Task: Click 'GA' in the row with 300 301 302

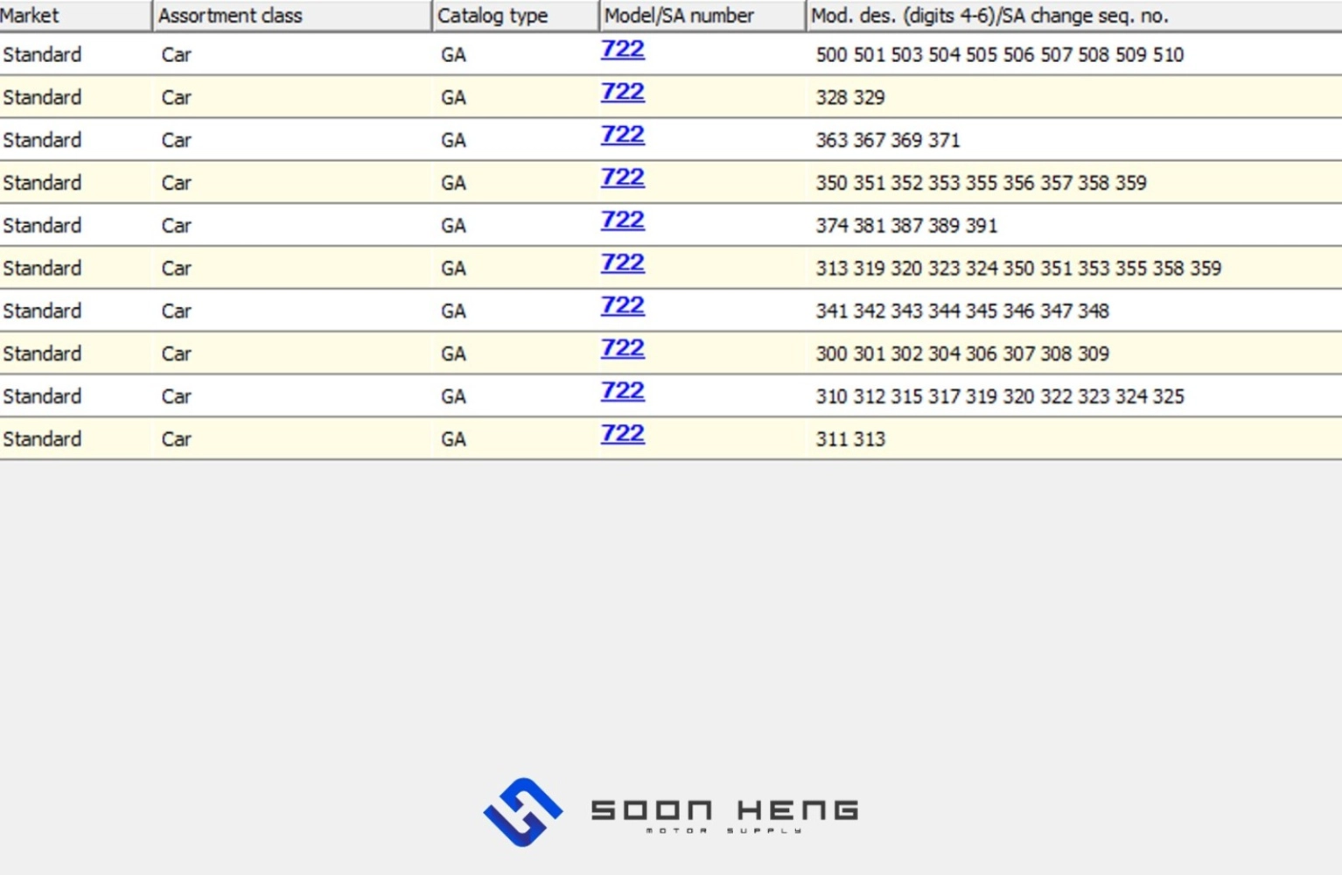Action: [453, 353]
